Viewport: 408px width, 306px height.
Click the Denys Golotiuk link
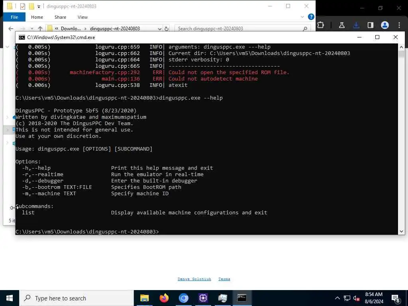pyautogui.click(x=194, y=279)
